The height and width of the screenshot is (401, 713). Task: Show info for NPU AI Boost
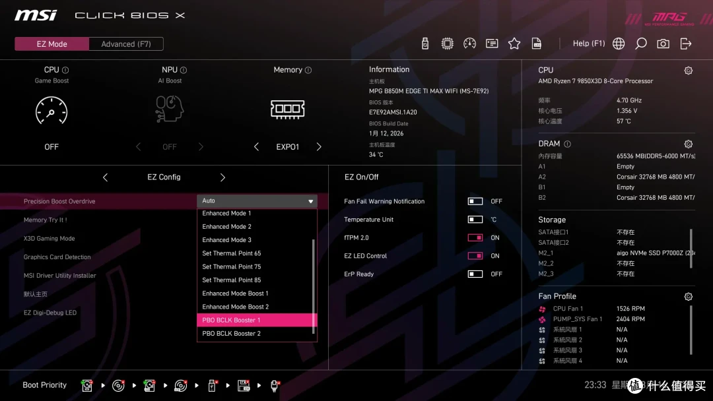[x=184, y=70]
